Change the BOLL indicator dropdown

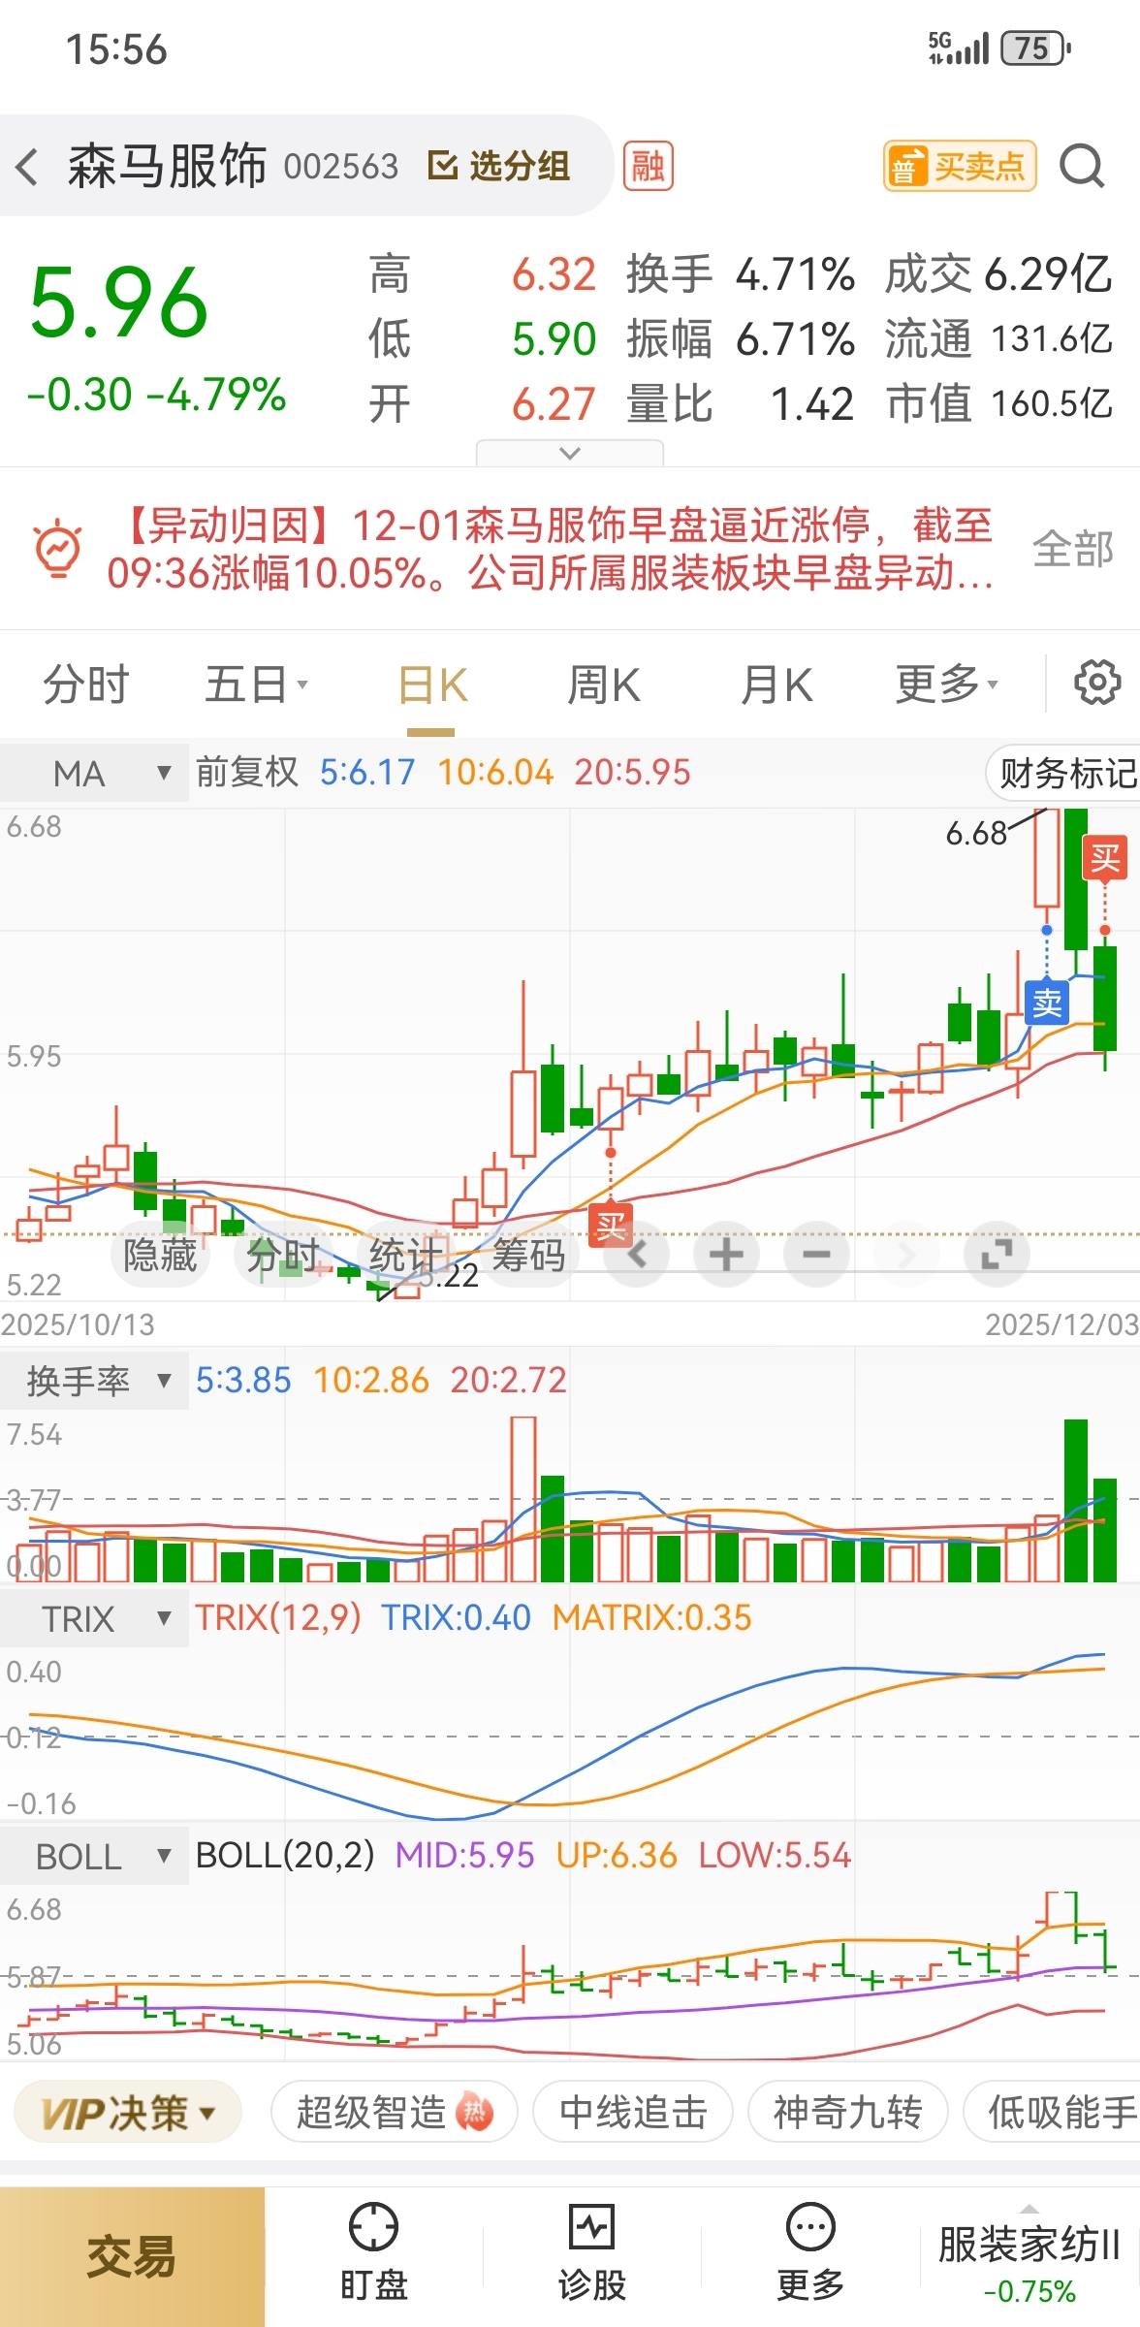94,1856
